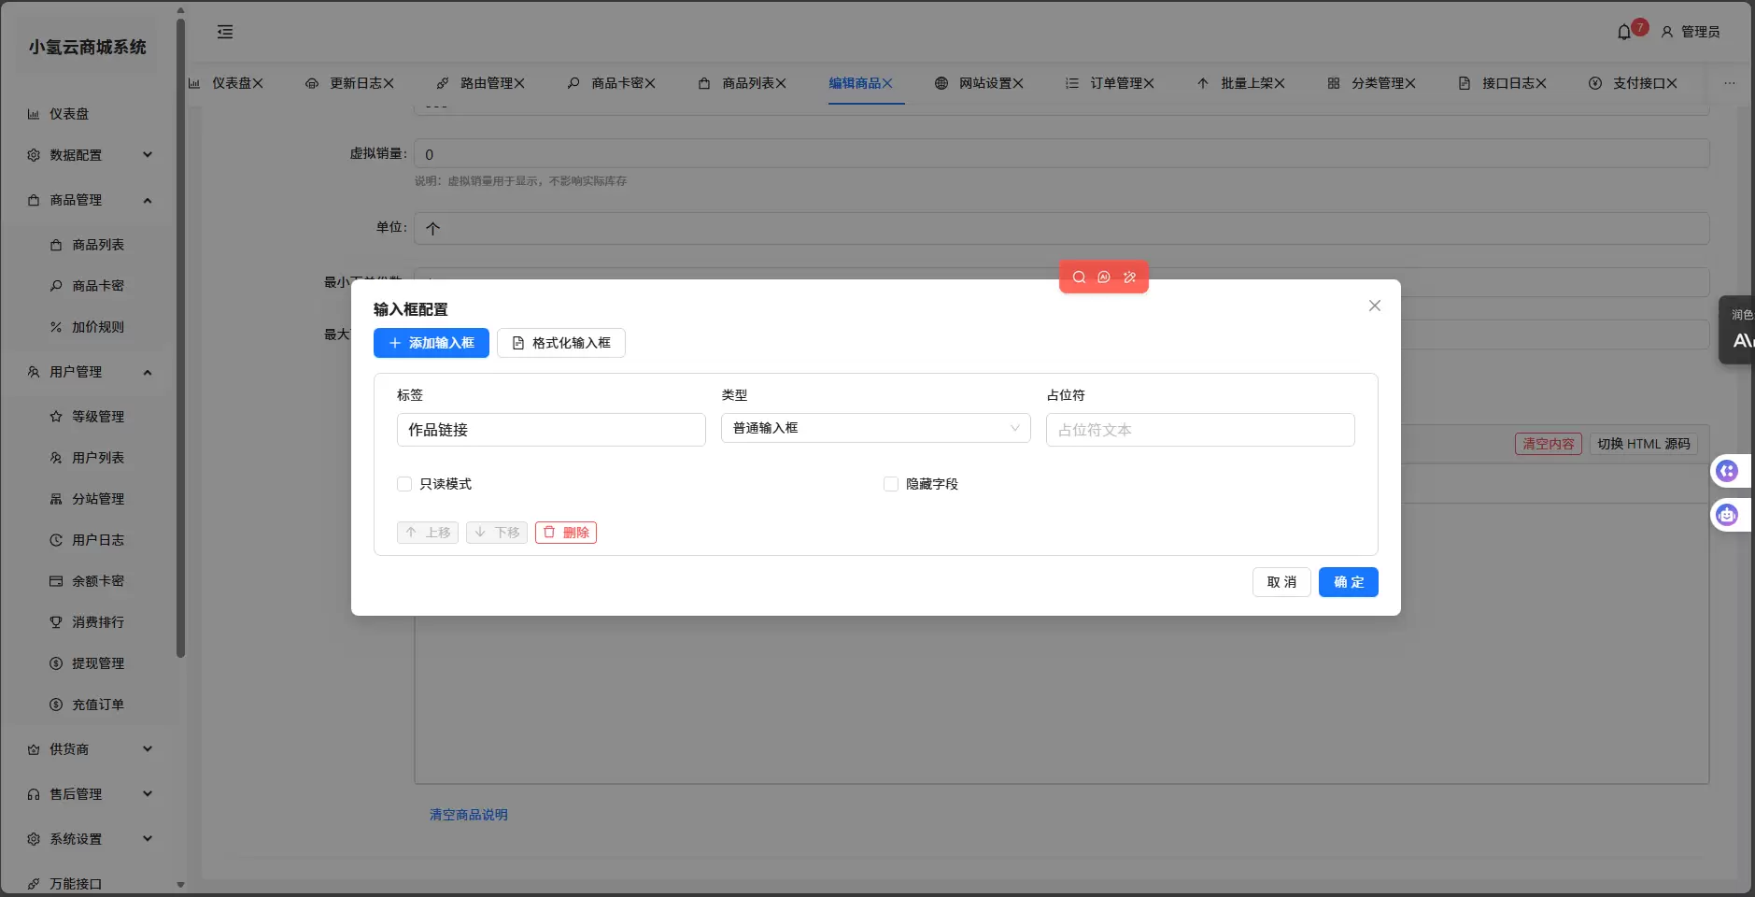
Task: Open the floating robot assistant icon
Action: 1728,515
